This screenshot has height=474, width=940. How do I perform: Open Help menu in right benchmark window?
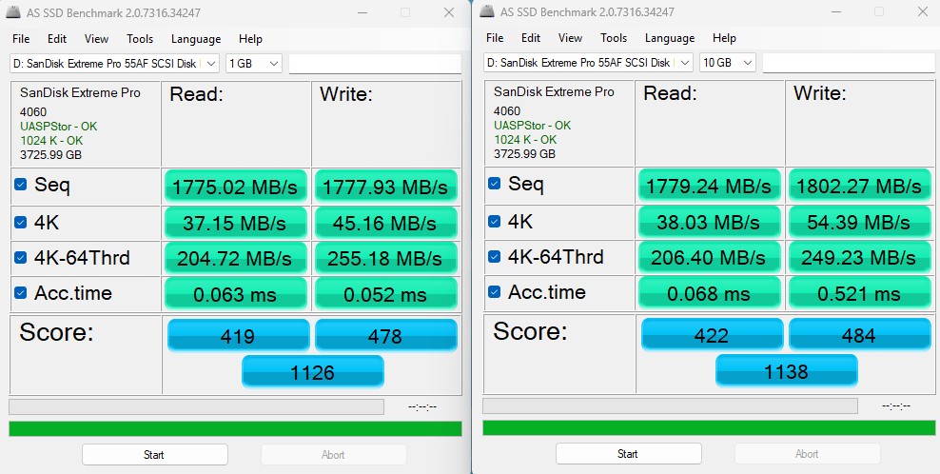[724, 38]
